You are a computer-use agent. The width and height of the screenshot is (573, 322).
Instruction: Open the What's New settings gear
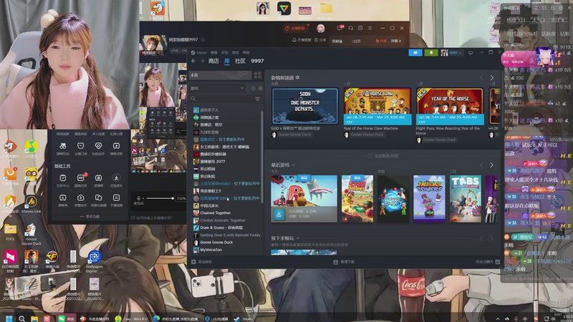pyautogui.click(x=297, y=77)
